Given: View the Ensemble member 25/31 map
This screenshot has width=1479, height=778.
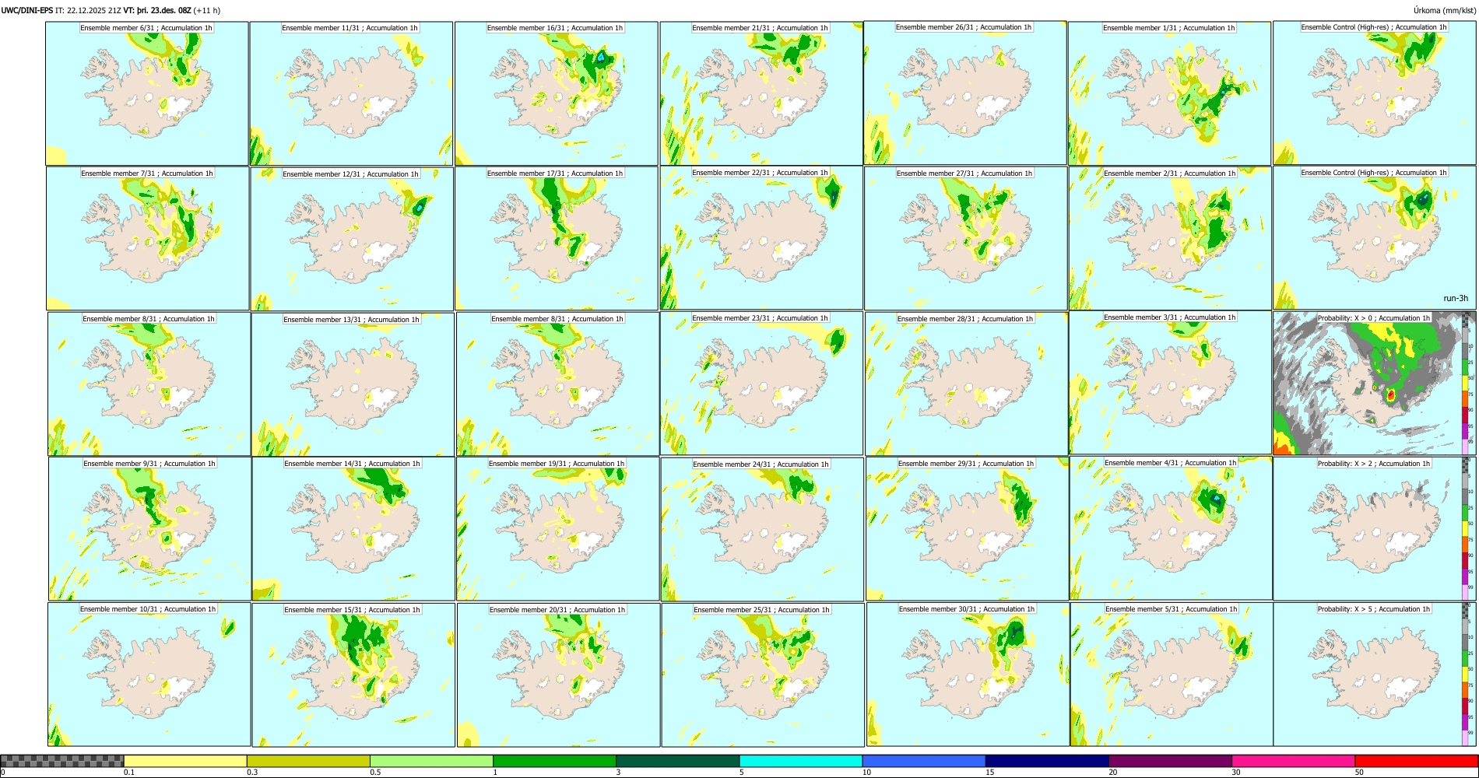Looking at the screenshot, I should click(x=763, y=675).
